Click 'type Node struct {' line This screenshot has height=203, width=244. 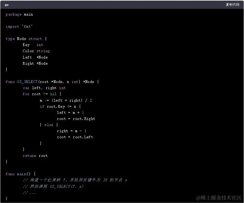coord(26,39)
